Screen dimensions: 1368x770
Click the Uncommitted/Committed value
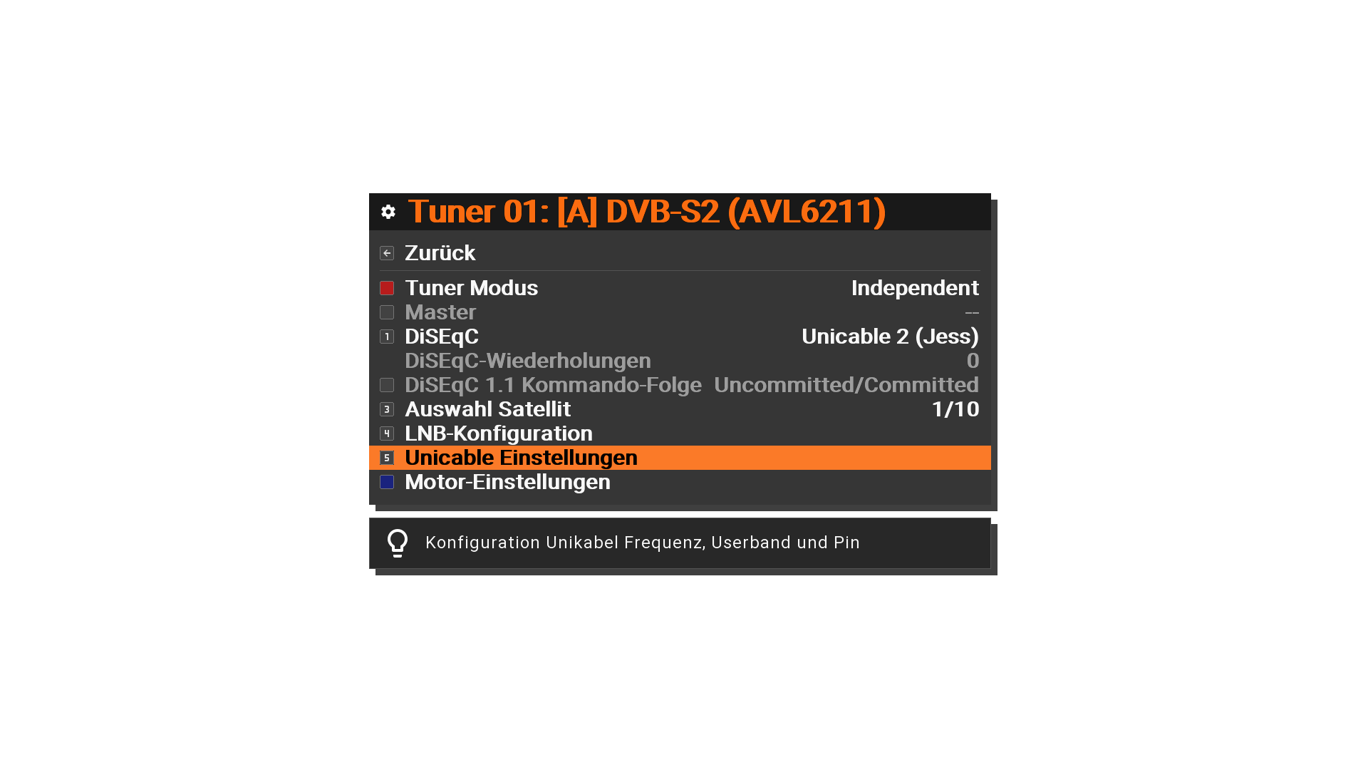click(846, 385)
